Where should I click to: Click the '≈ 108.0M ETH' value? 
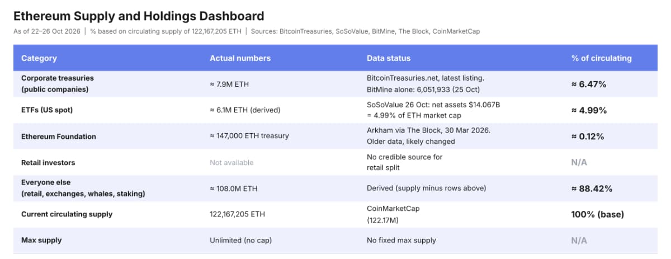[x=234, y=189]
